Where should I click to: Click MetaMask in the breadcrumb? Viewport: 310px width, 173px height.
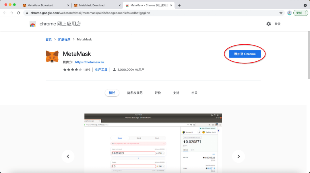pos(84,40)
